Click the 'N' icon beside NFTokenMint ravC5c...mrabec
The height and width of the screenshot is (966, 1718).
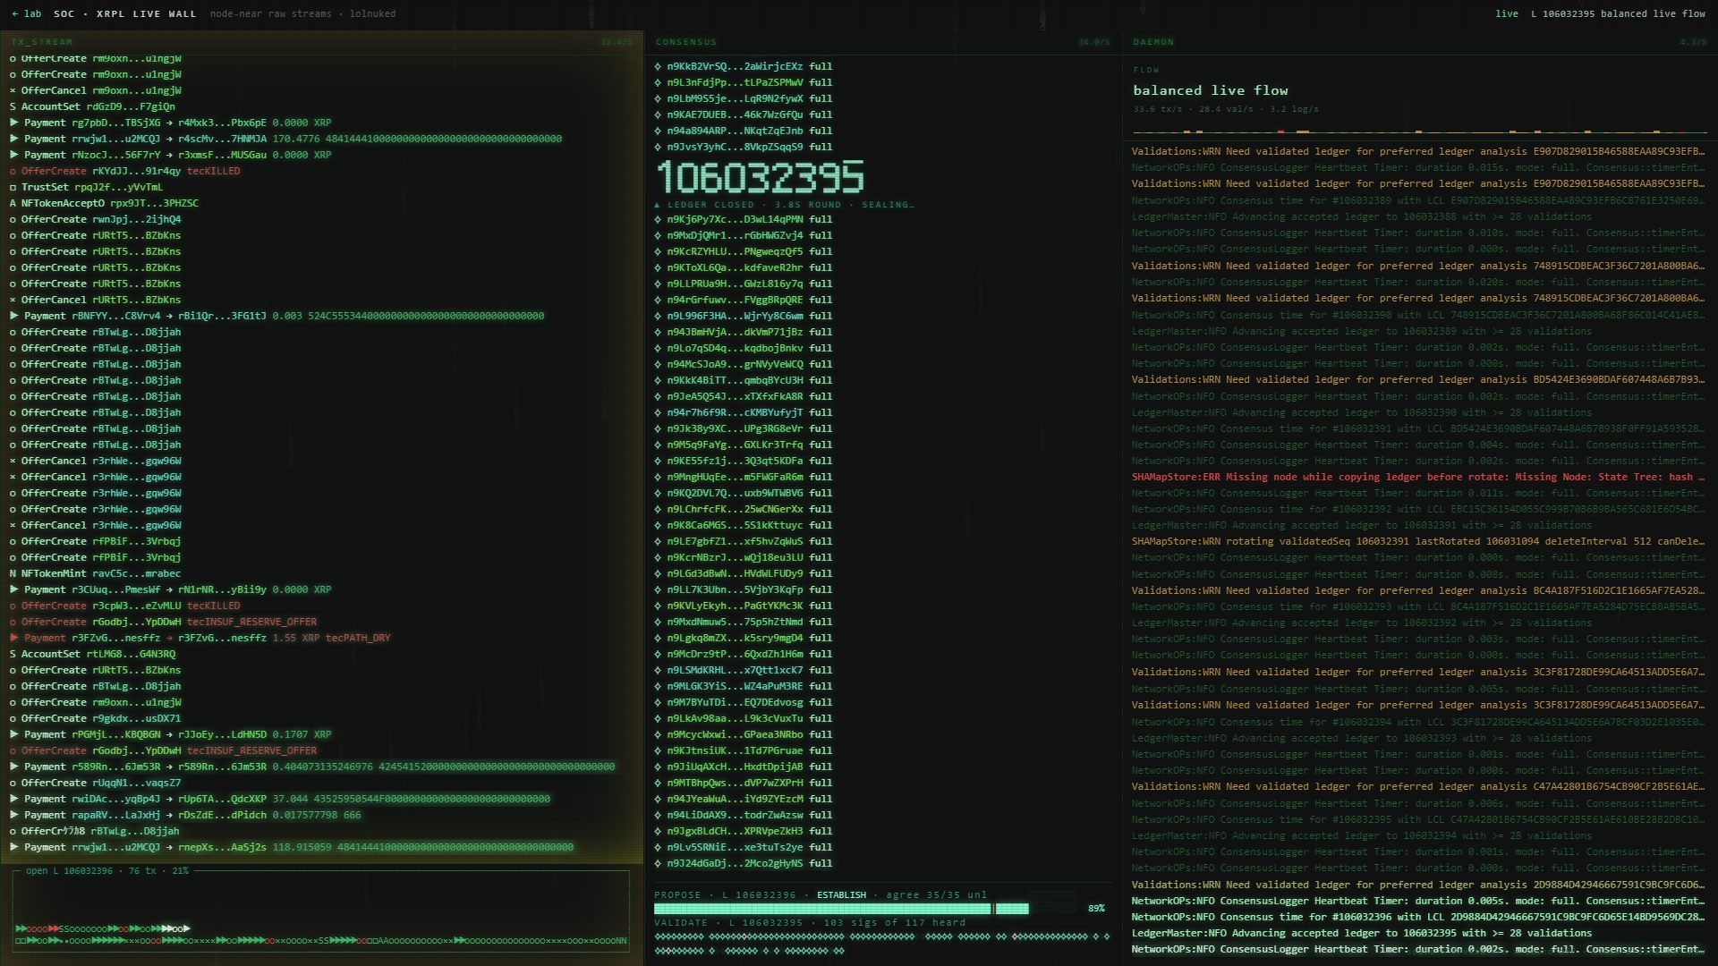[13, 573]
